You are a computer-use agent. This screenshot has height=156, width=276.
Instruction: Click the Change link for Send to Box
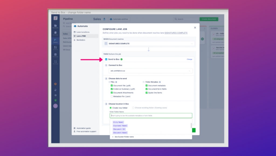point(189,59)
